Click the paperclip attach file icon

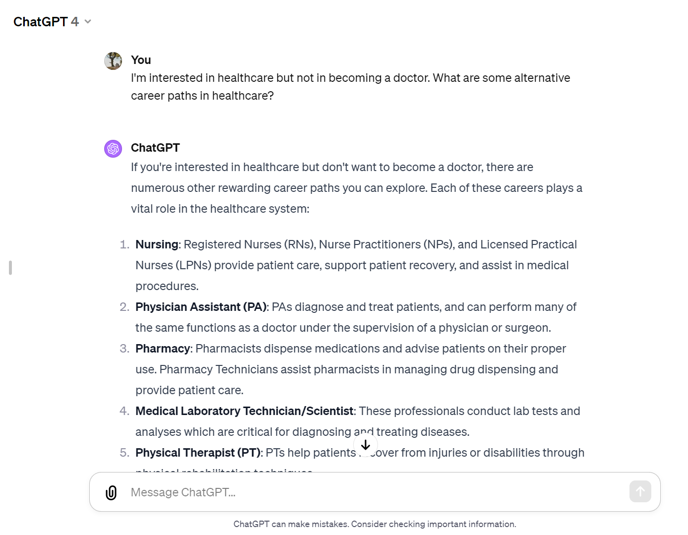click(111, 492)
